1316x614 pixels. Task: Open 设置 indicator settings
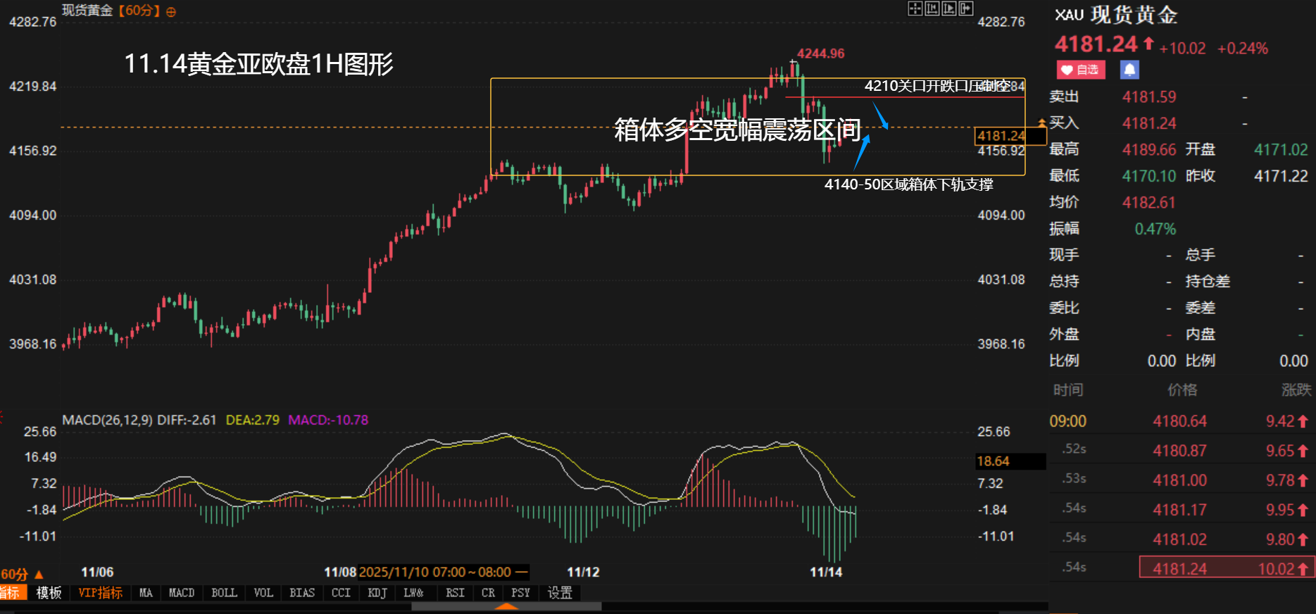click(x=560, y=593)
